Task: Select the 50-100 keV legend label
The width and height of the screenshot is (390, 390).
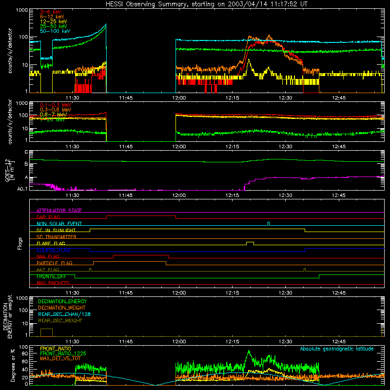Action: [x=55, y=31]
